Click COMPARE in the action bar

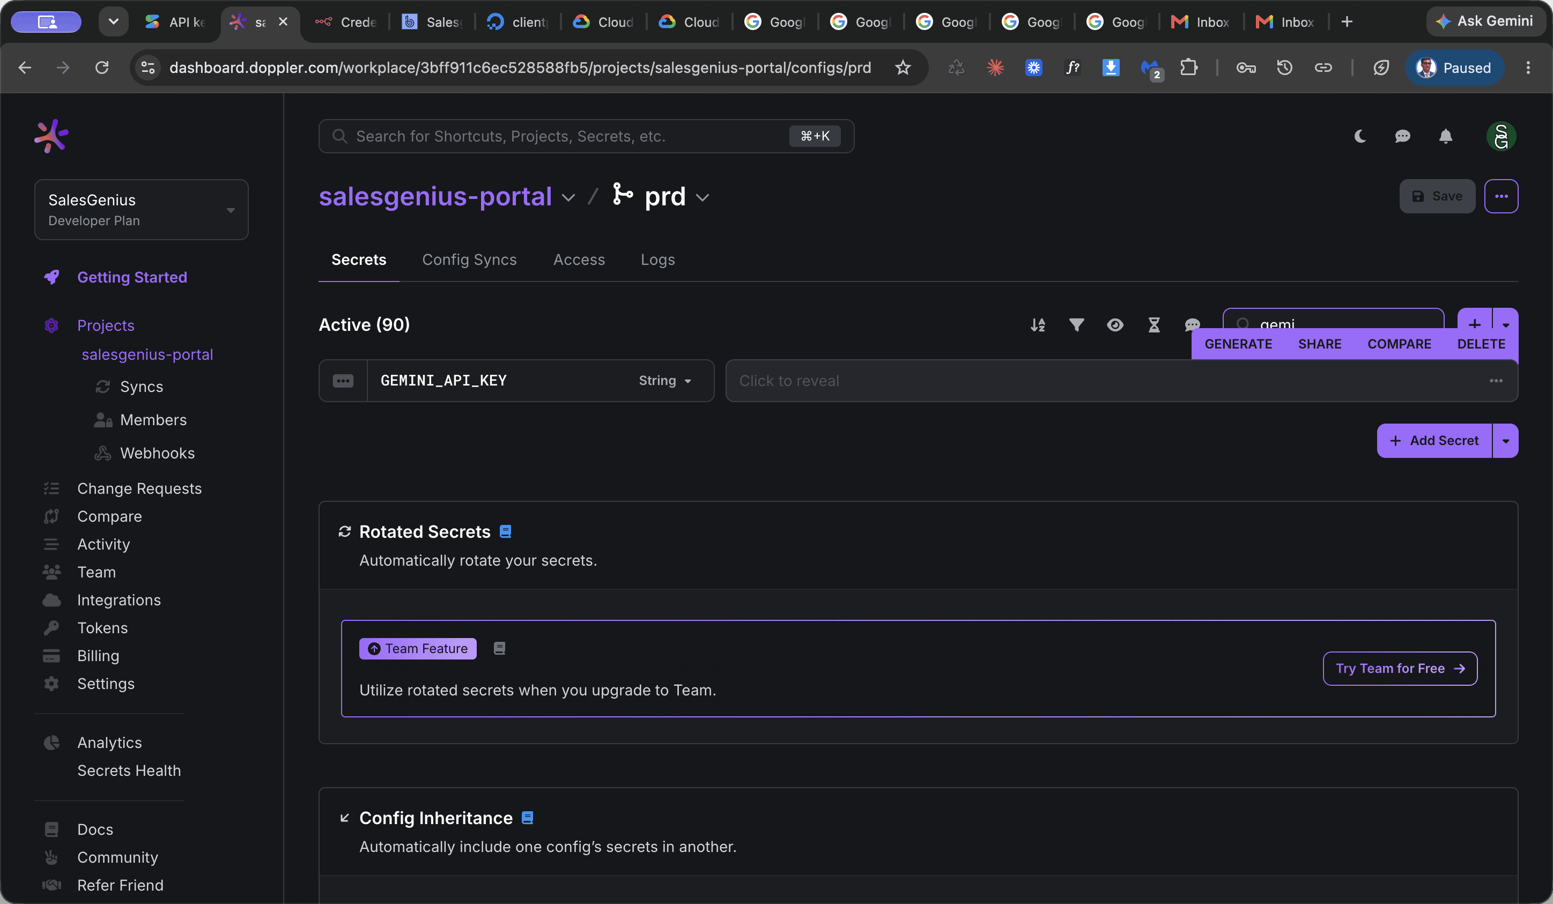tap(1399, 344)
